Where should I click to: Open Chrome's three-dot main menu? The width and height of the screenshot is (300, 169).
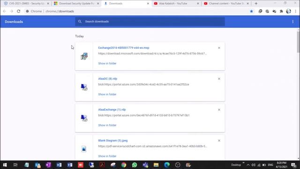pos(296,11)
